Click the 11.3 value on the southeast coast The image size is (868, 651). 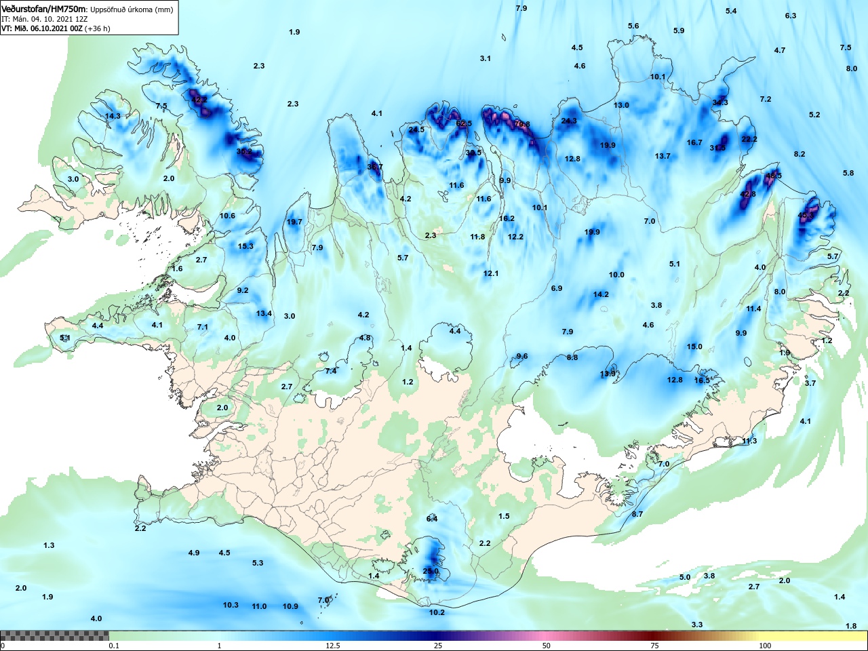tap(749, 441)
